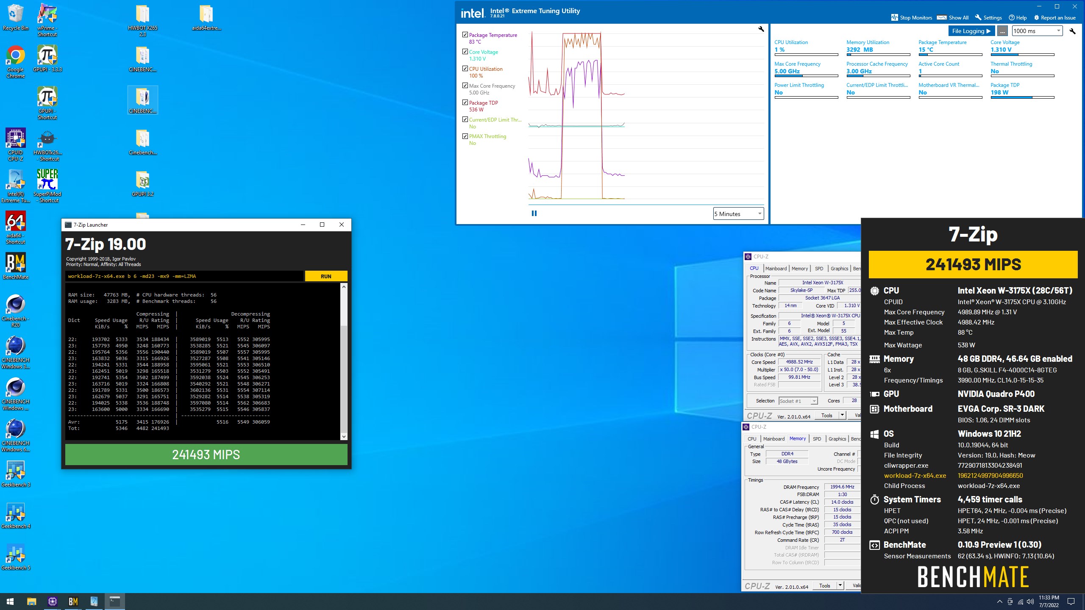Open Google Chrome desktop icon
1085x610 pixels.
[16, 61]
